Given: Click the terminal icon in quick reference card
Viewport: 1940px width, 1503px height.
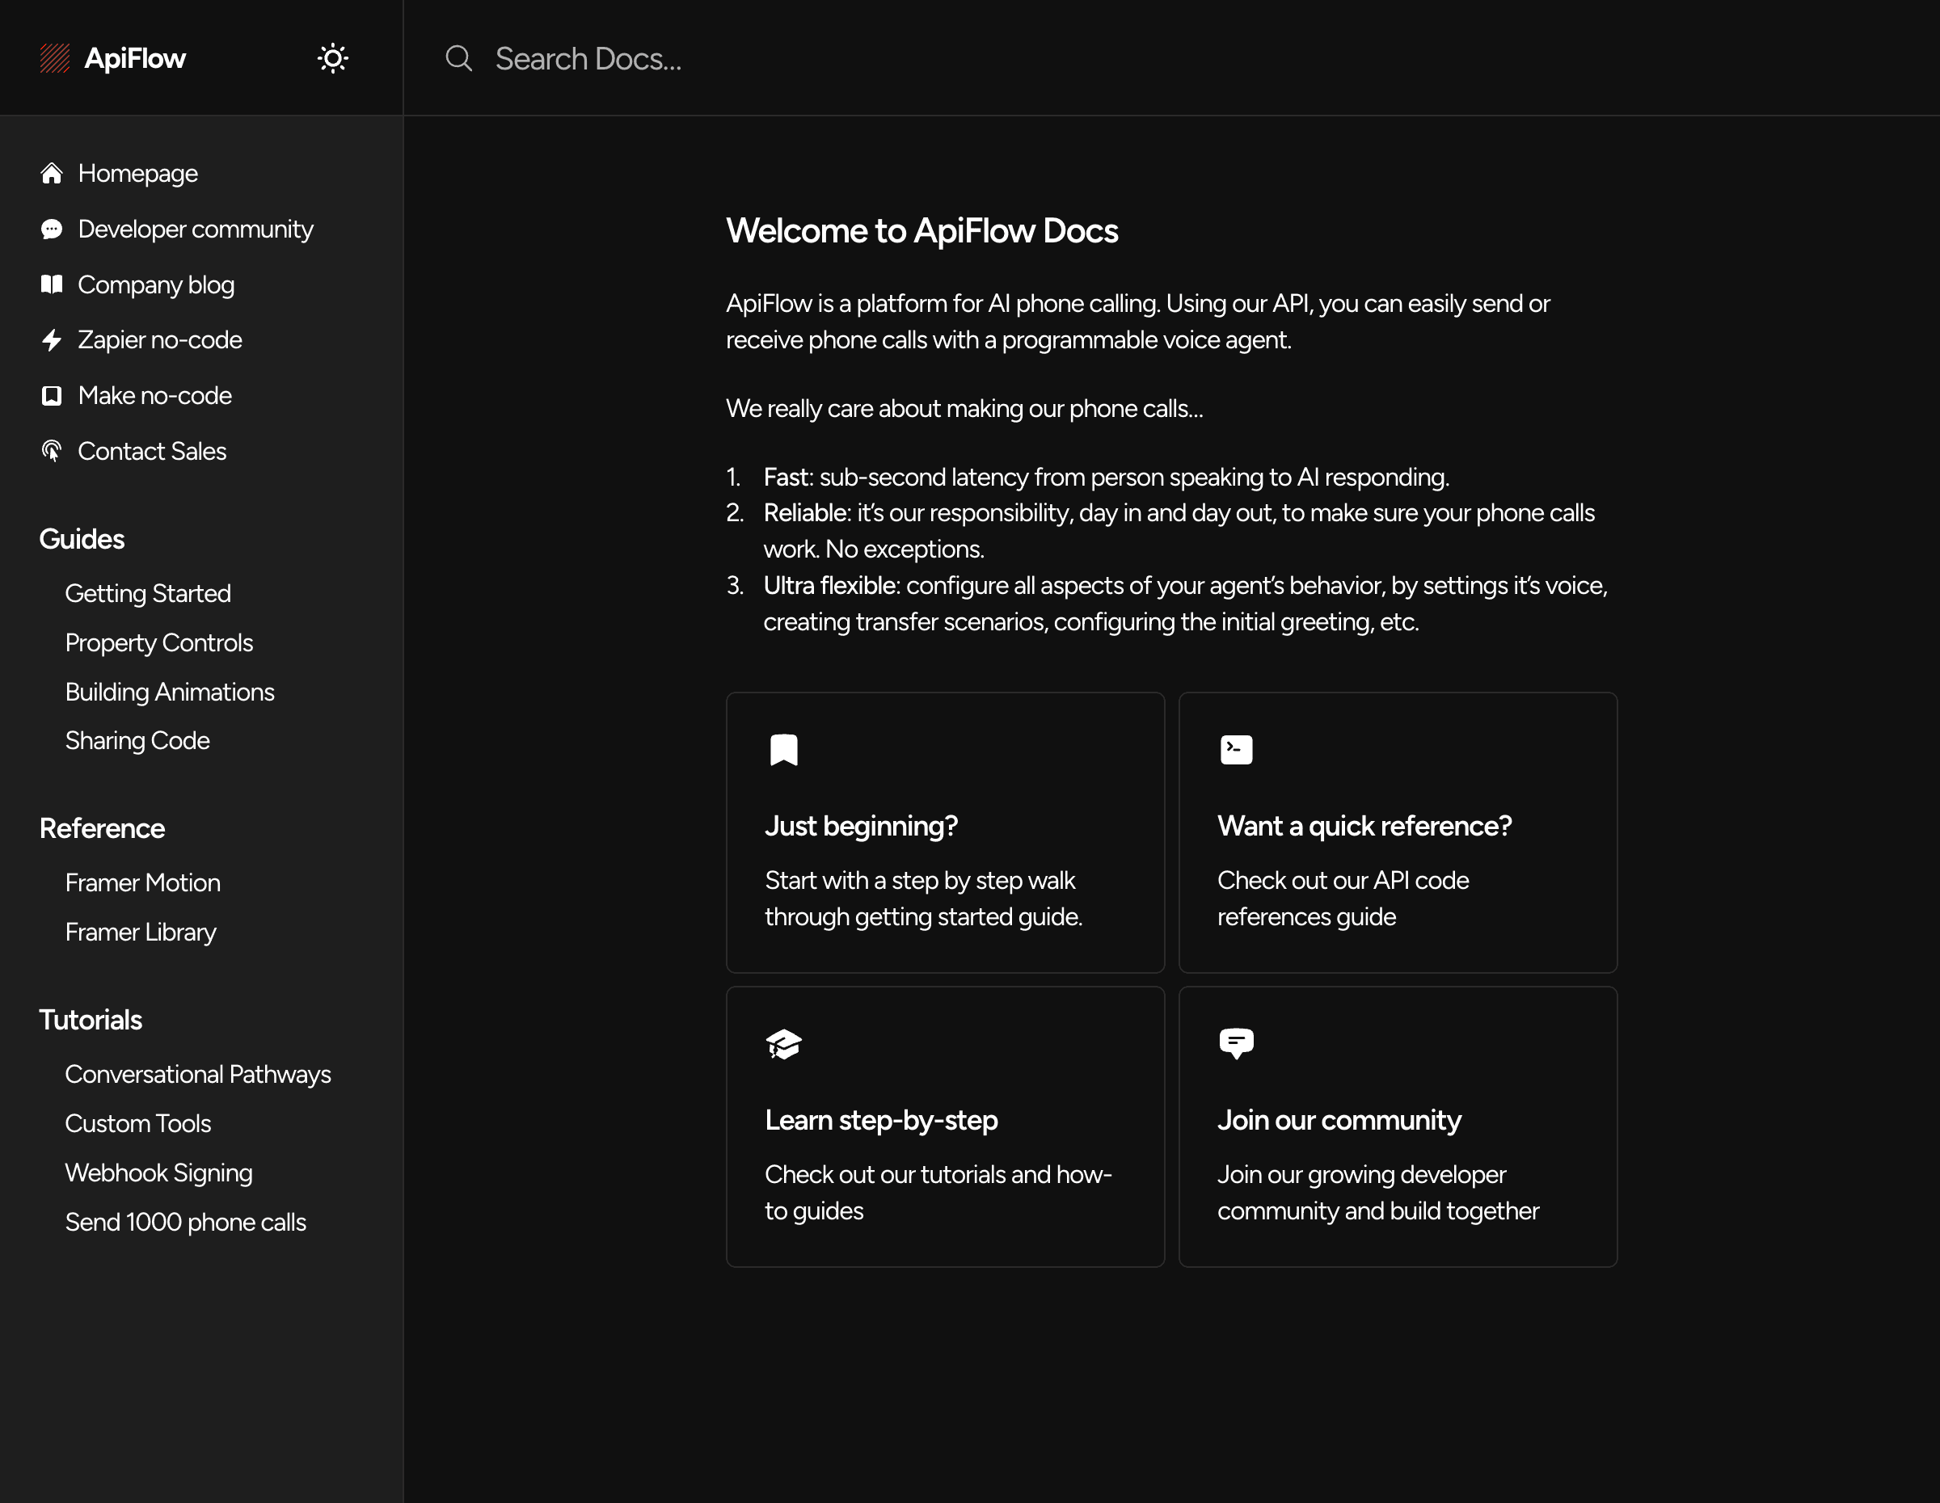Looking at the screenshot, I should click(1236, 750).
